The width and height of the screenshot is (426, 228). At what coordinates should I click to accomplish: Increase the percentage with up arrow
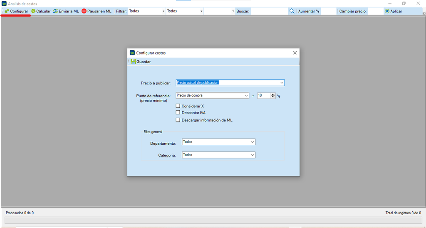tap(273, 94)
